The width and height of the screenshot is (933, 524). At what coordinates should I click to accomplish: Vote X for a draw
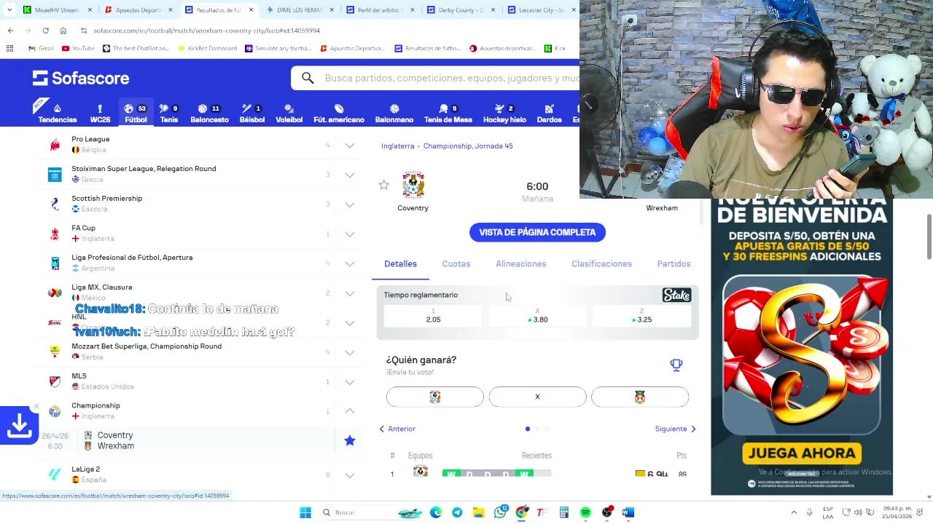[537, 397]
